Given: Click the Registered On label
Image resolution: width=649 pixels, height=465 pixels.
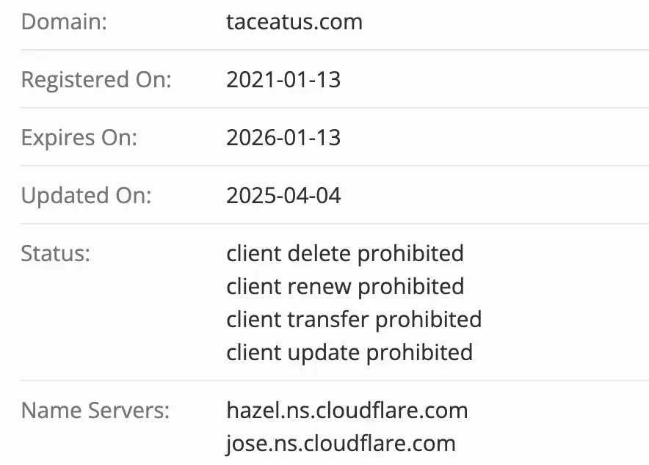Looking at the screenshot, I should pos(95,79).
